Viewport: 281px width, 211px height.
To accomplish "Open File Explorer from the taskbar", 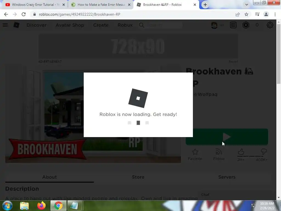I will point(24,206).
